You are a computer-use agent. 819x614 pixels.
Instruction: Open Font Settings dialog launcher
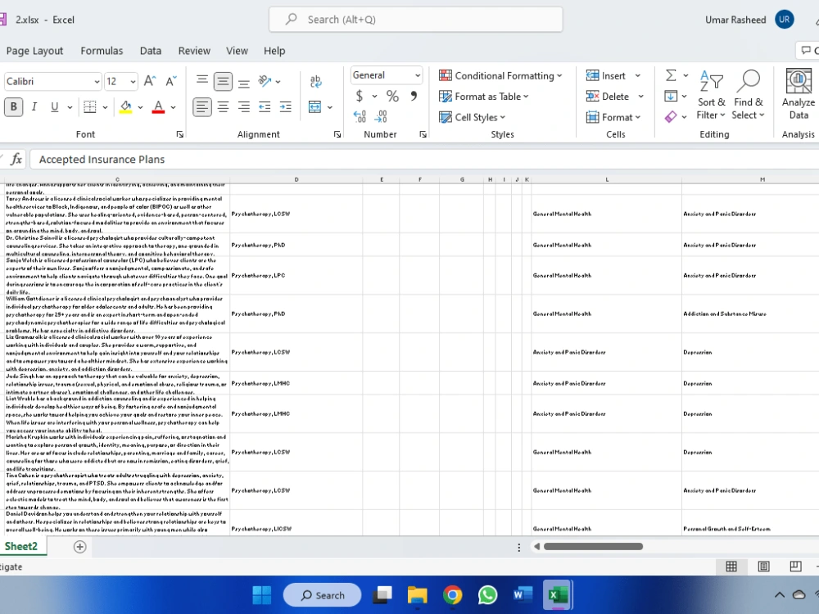click(179, 135)
